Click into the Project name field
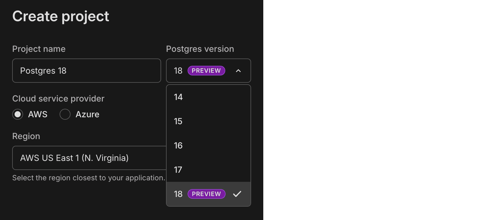Viewport: 484px width, 220px height. click(86, 71)
